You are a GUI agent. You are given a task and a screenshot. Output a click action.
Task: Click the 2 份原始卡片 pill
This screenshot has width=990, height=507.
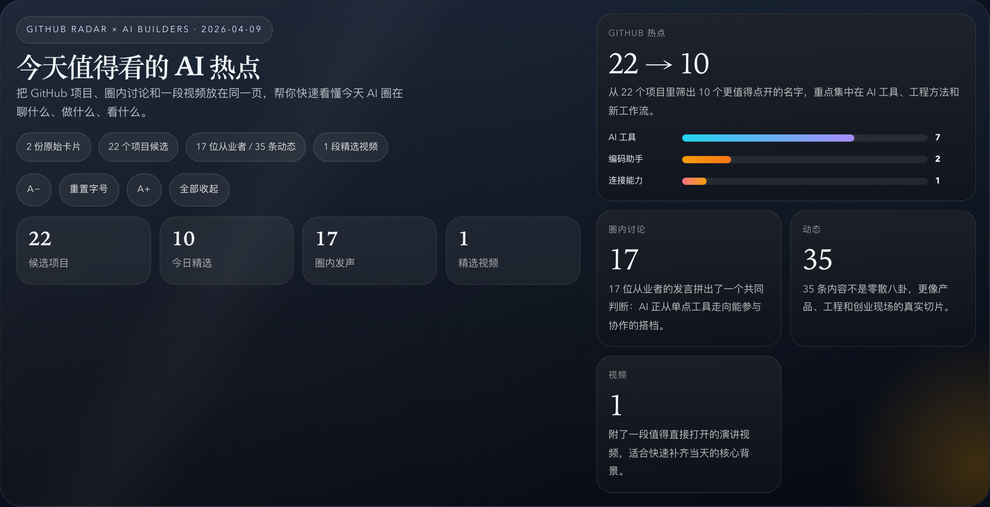[53, 147]
